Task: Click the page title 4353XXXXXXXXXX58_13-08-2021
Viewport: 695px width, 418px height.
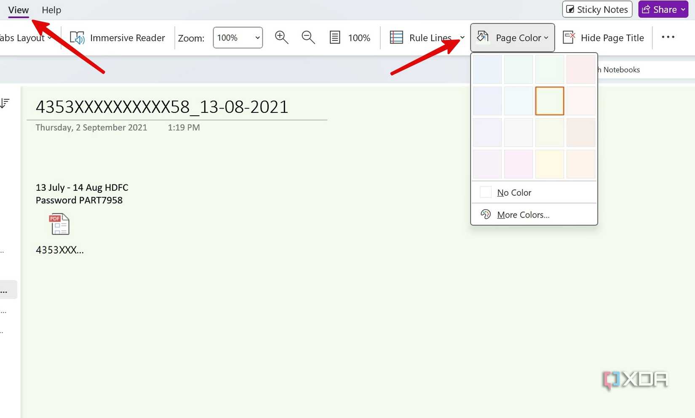Action: 162,106
